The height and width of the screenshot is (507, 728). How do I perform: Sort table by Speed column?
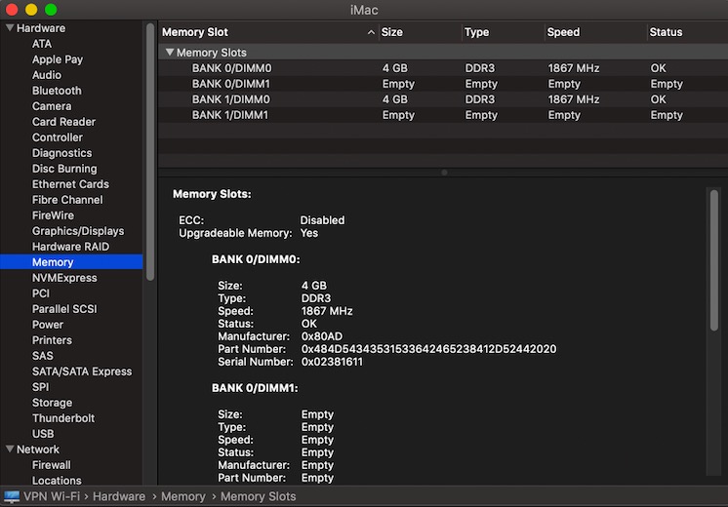(564, 32)
